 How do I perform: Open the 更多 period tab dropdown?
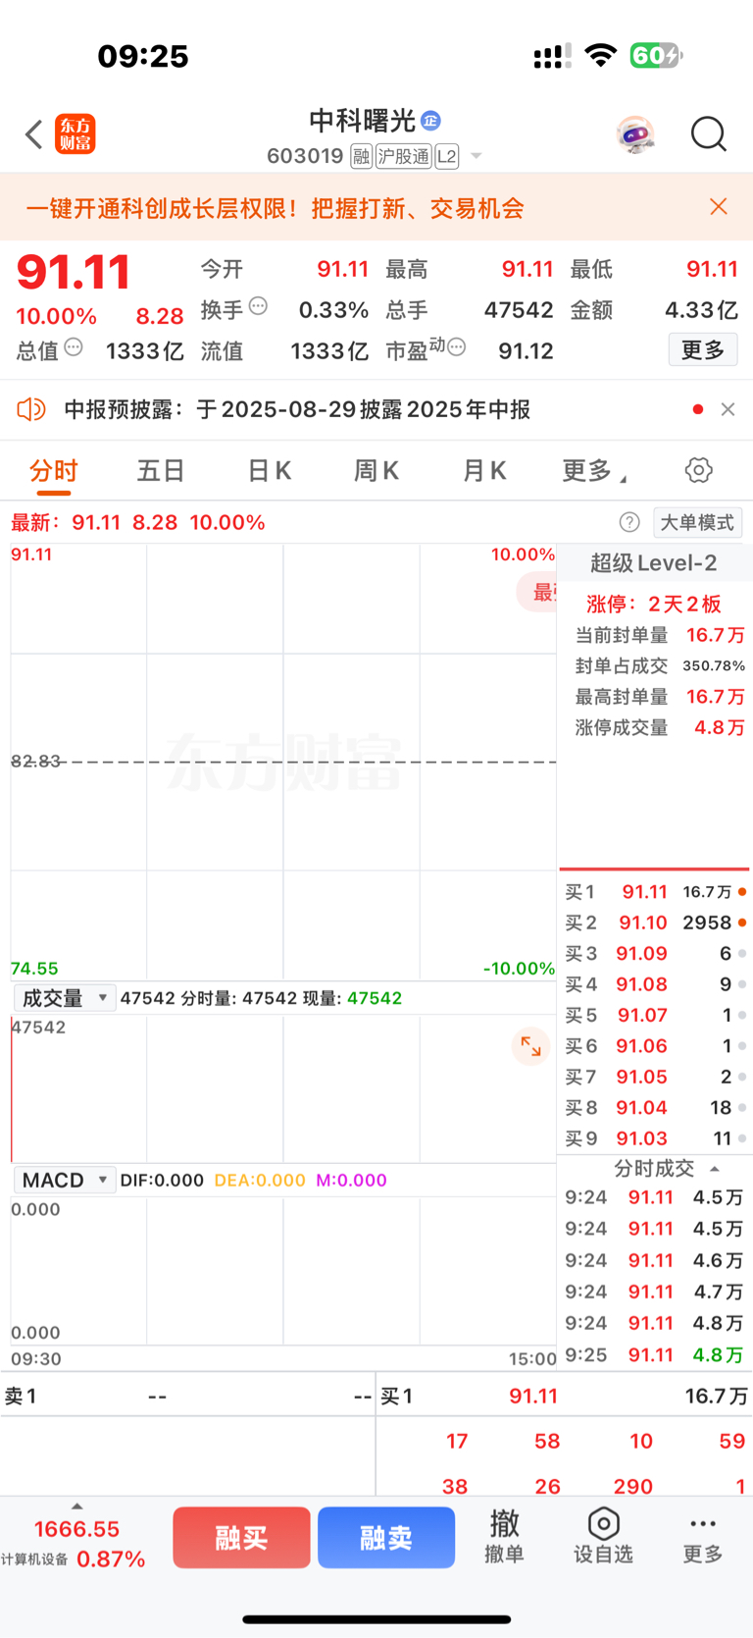tap(593, 471)
